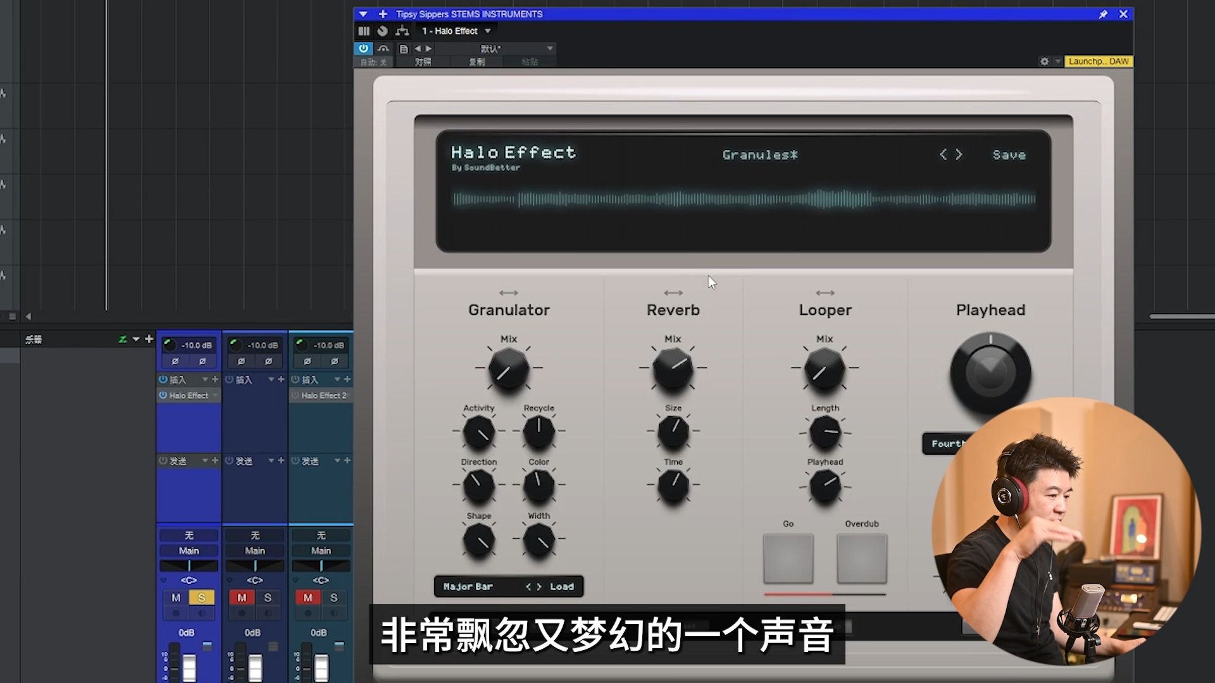
Task: Click Save in the Halo Effect display
Action: [1009, 155]
